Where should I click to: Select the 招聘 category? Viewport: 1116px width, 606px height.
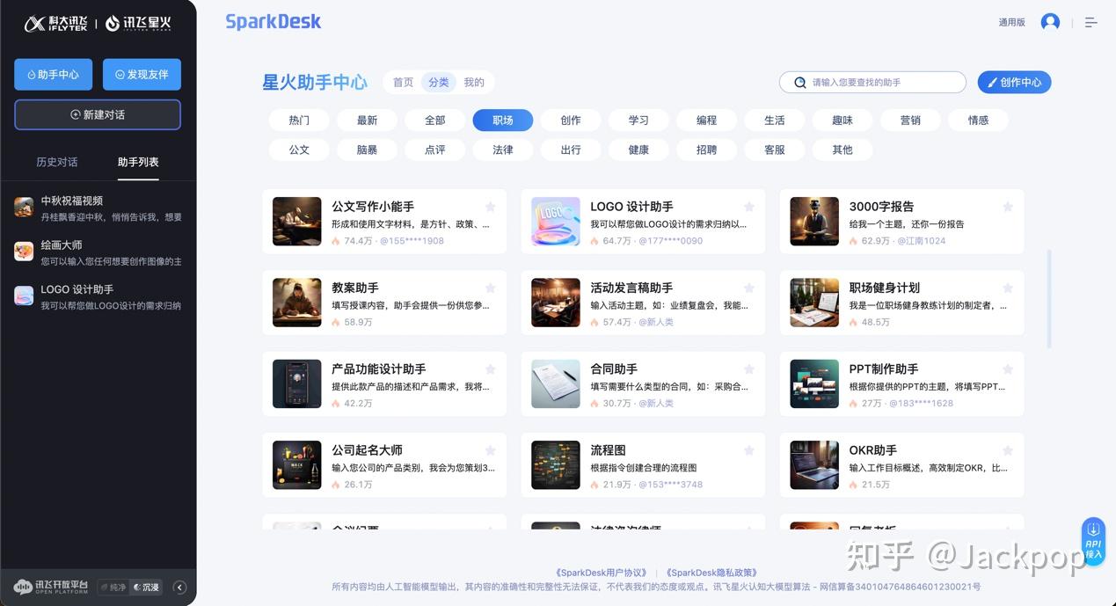706,150
